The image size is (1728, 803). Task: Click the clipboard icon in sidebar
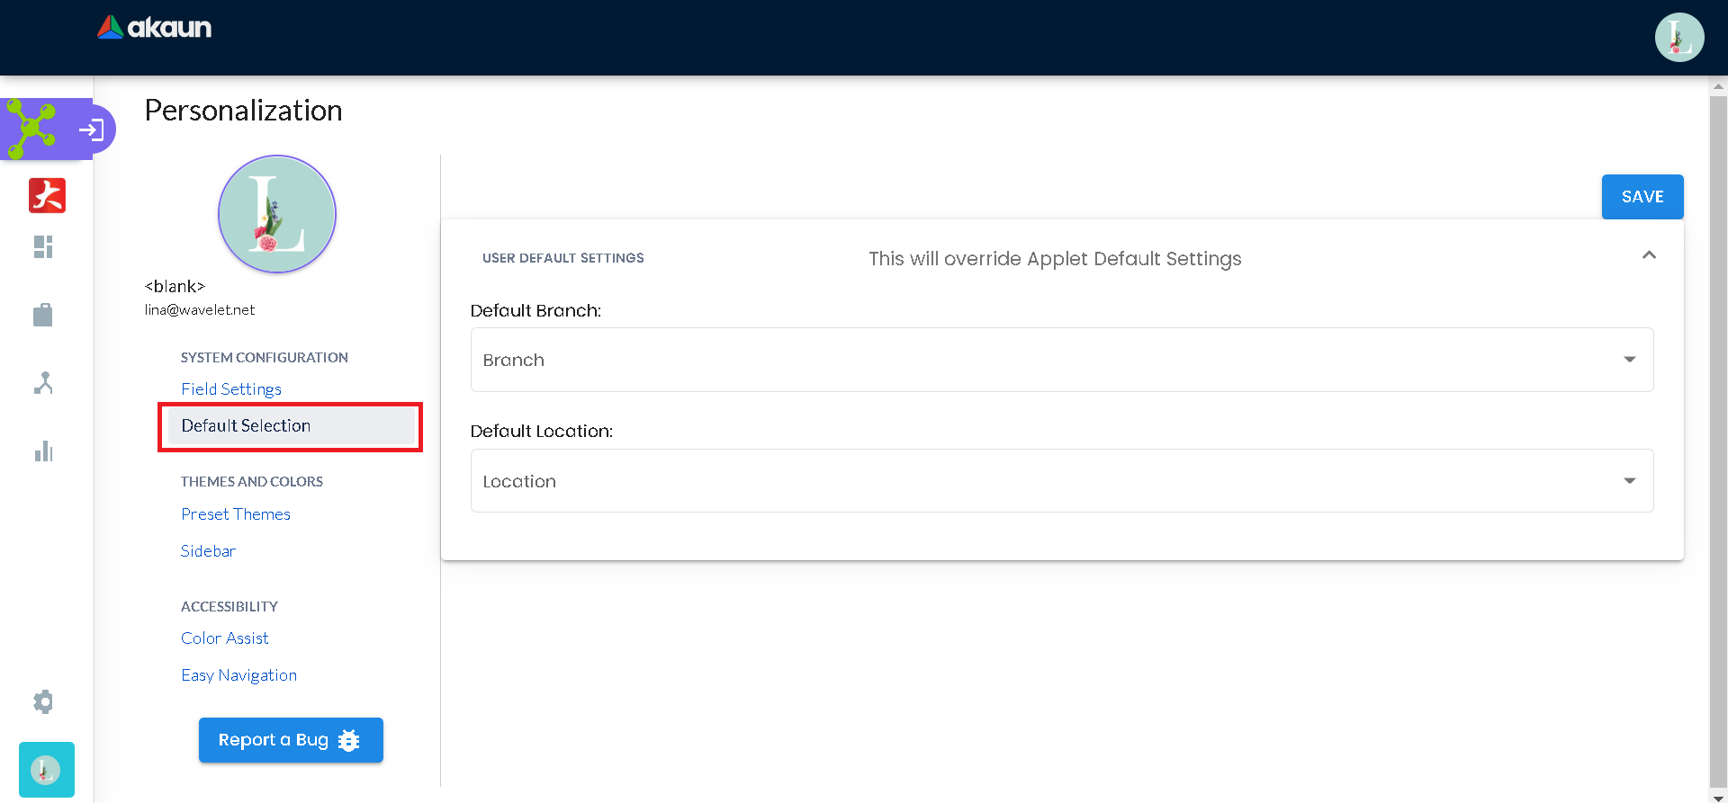[43, 315]
